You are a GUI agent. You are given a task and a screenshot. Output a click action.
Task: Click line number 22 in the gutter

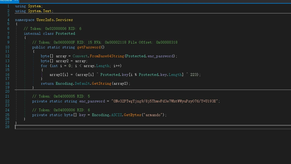pos(7,101)
